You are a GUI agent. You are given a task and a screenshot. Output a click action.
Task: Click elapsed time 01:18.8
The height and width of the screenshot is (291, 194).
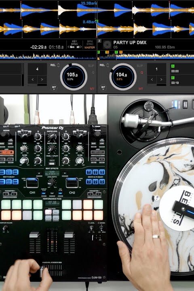point(56,47)
